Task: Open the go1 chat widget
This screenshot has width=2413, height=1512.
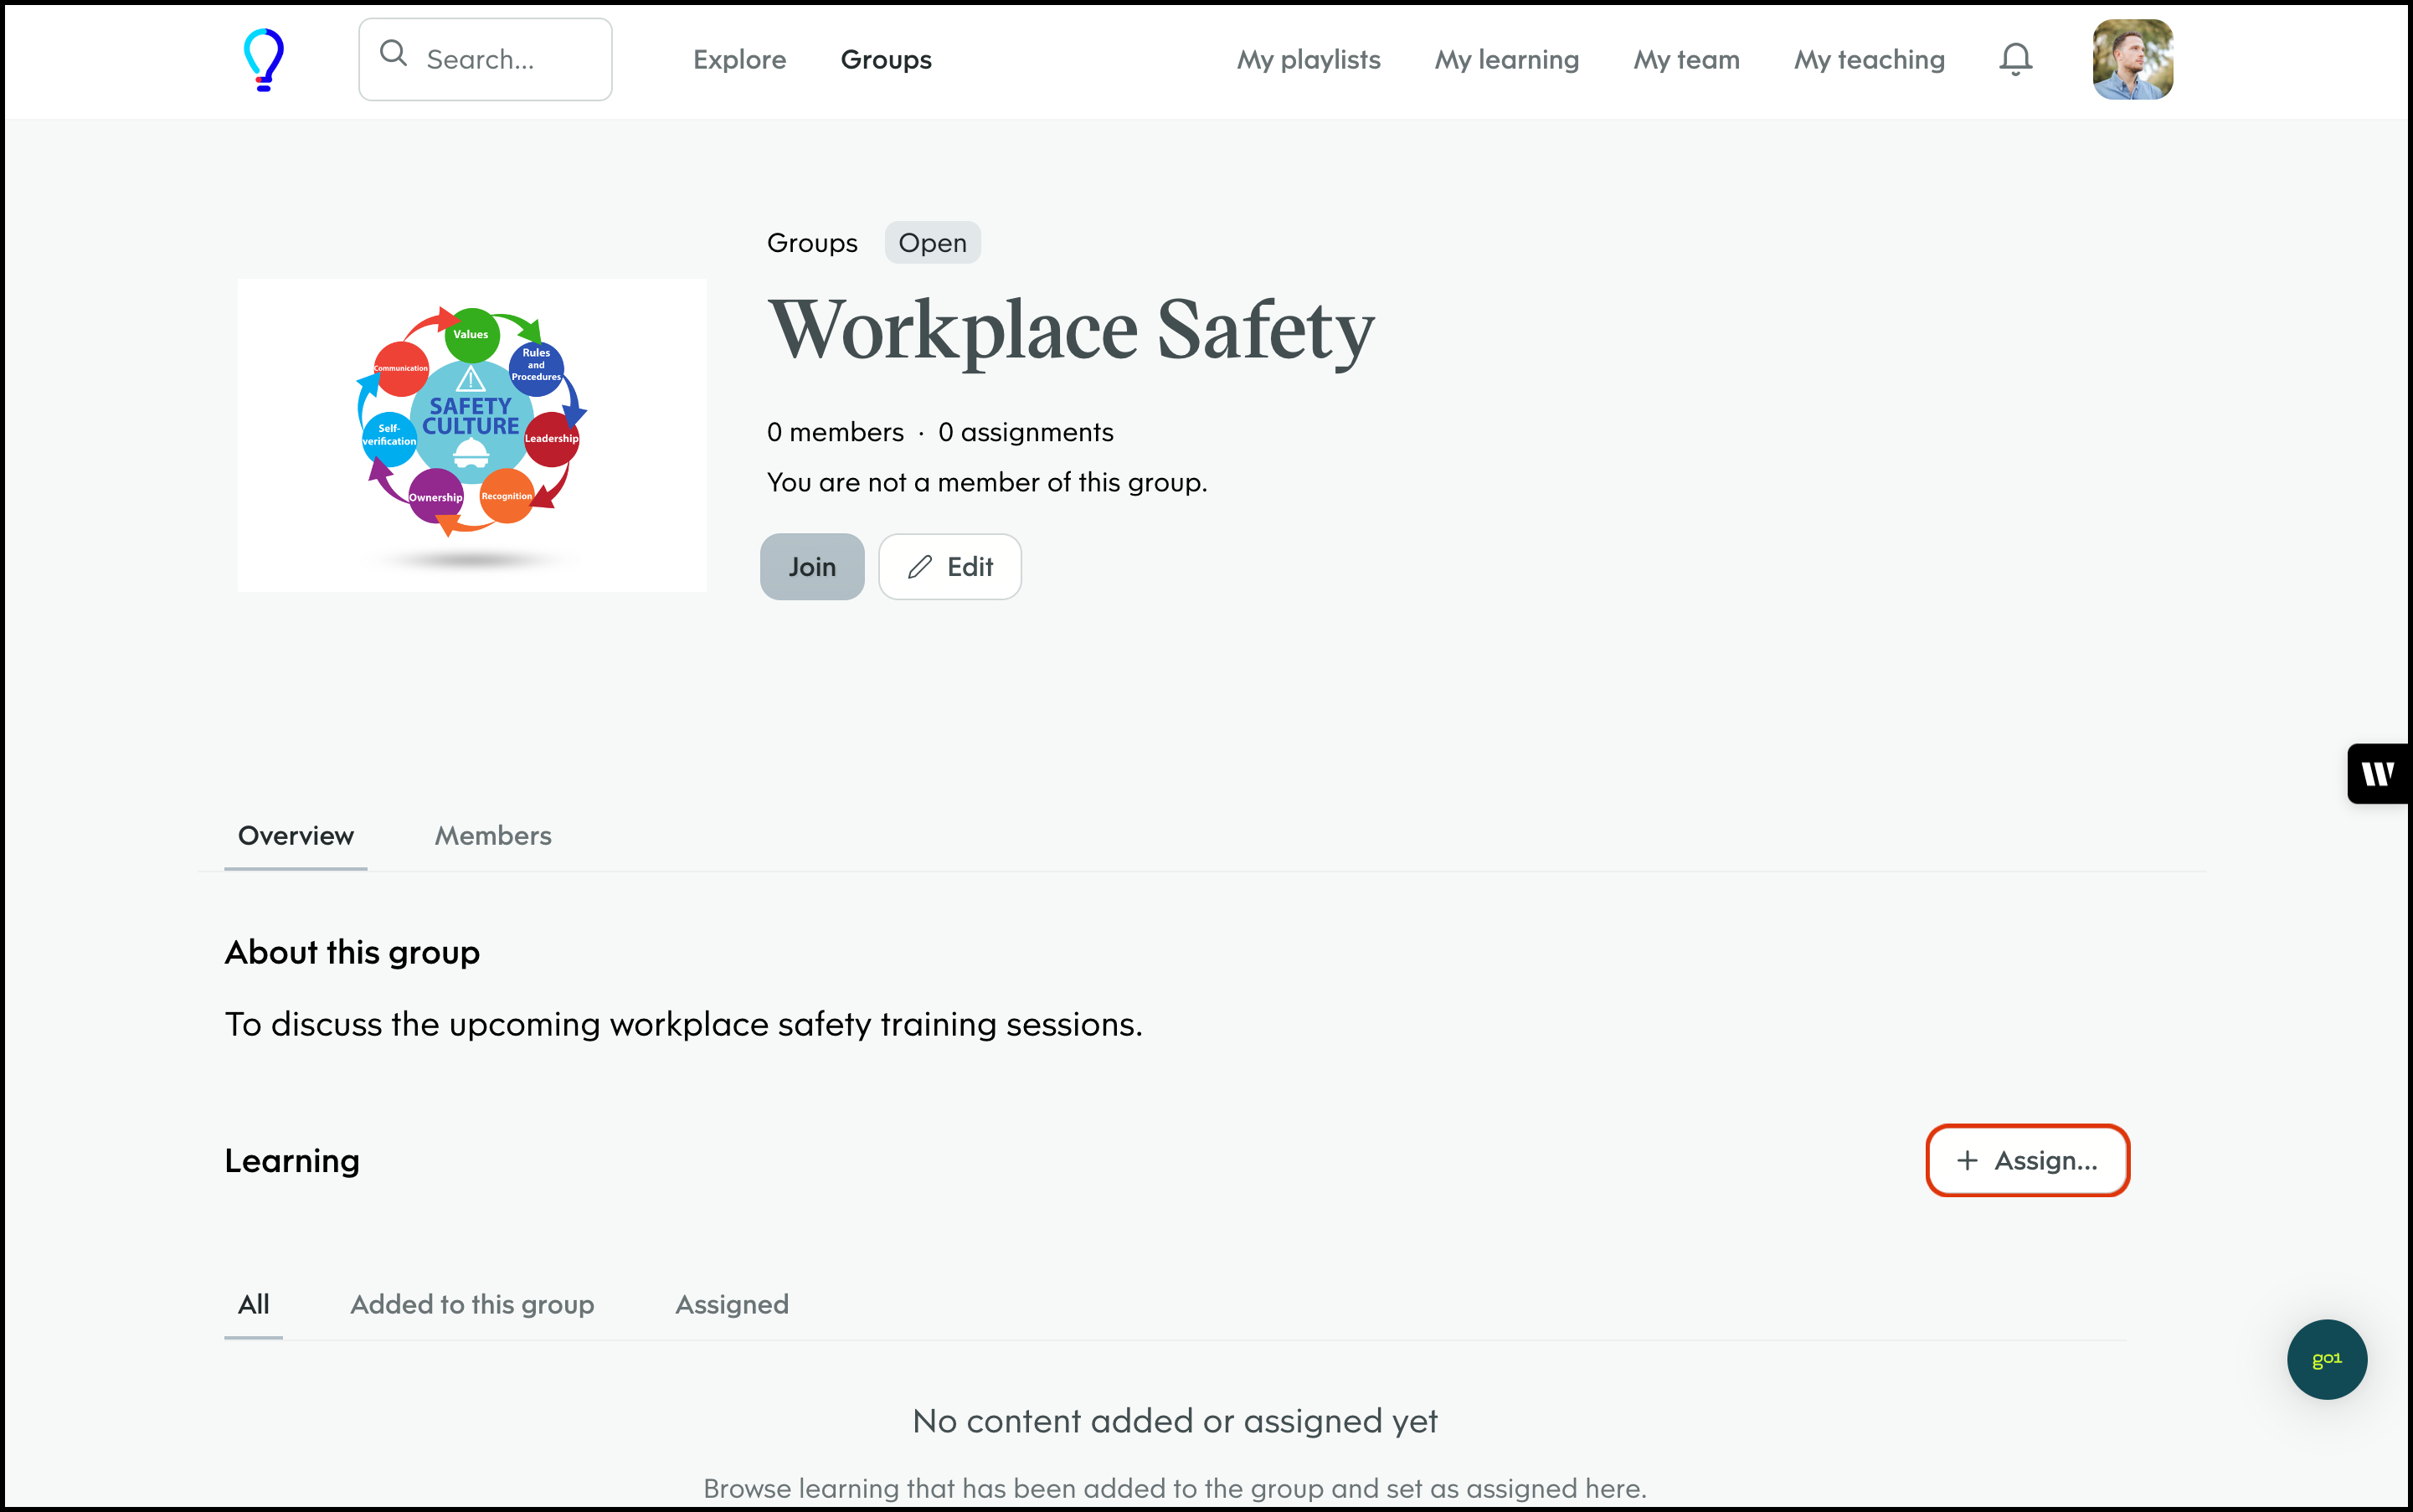Action: (2326, 1359)
